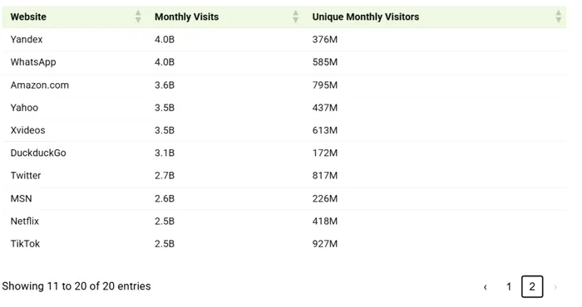Click the Amazon.com entry
The height and width of the screenshot is (307, 582).
(40, 85)
